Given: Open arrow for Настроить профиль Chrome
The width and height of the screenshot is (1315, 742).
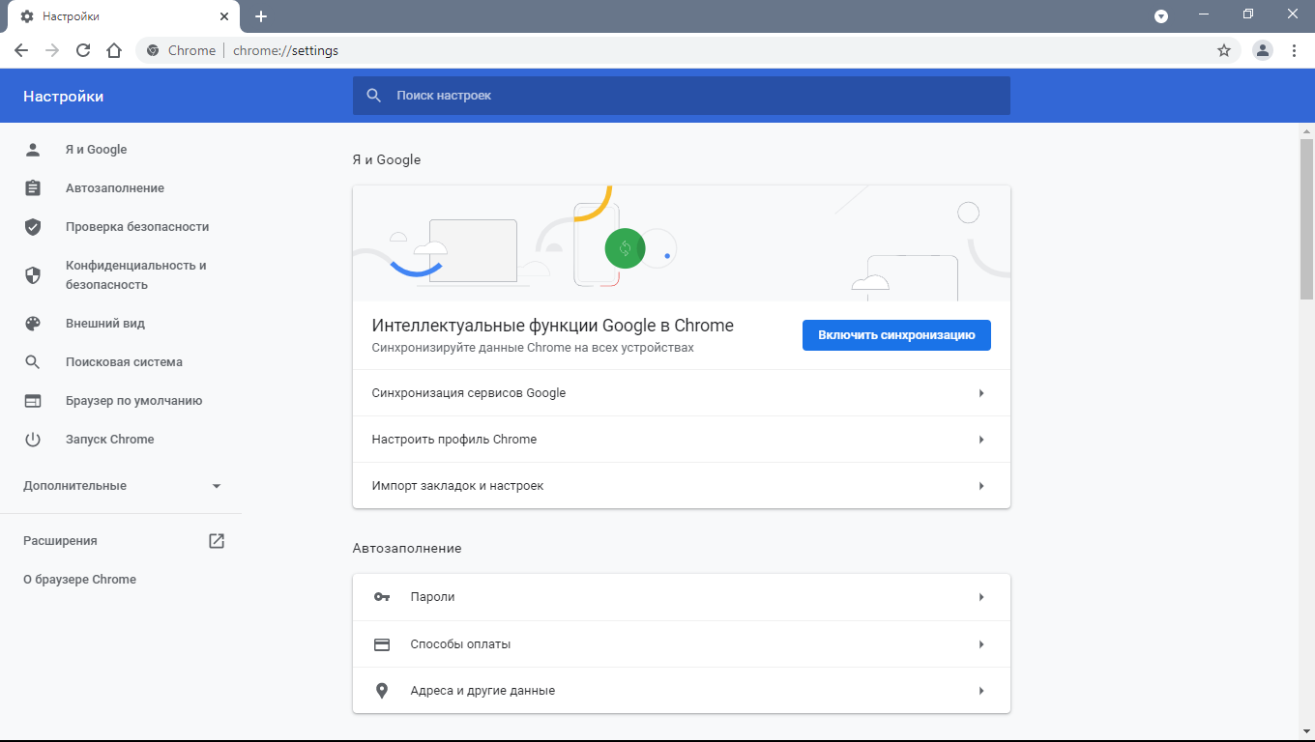Looking at the screenshot, I should [981, 440].
